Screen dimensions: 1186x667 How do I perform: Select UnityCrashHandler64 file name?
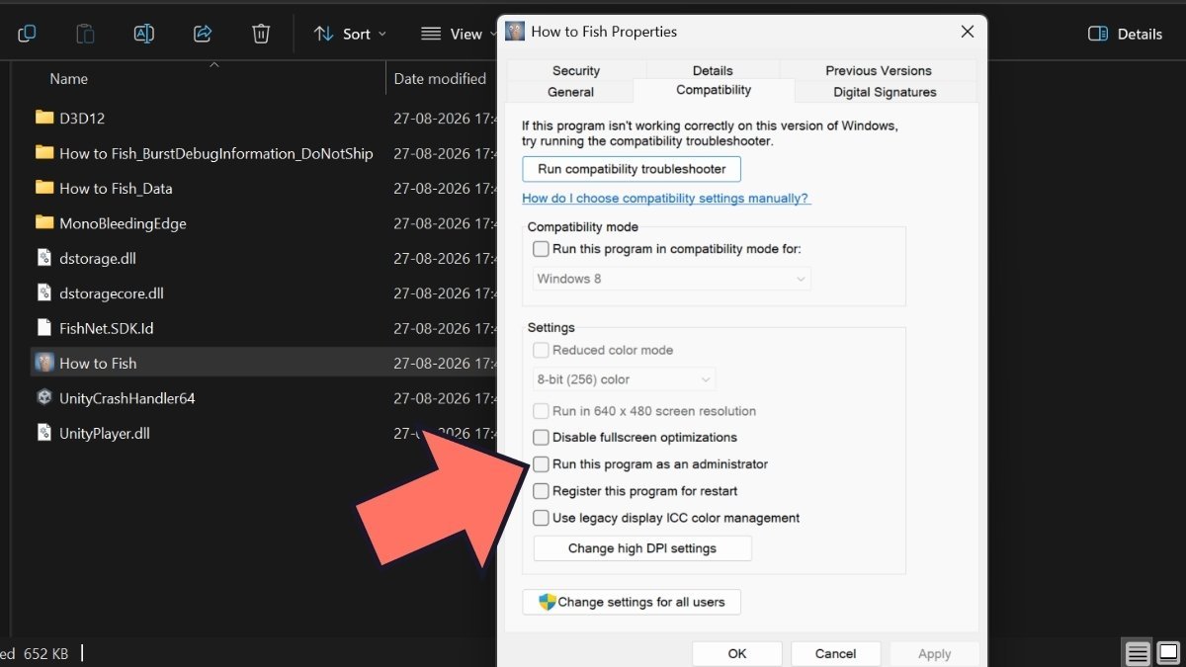tap(127, 398)
